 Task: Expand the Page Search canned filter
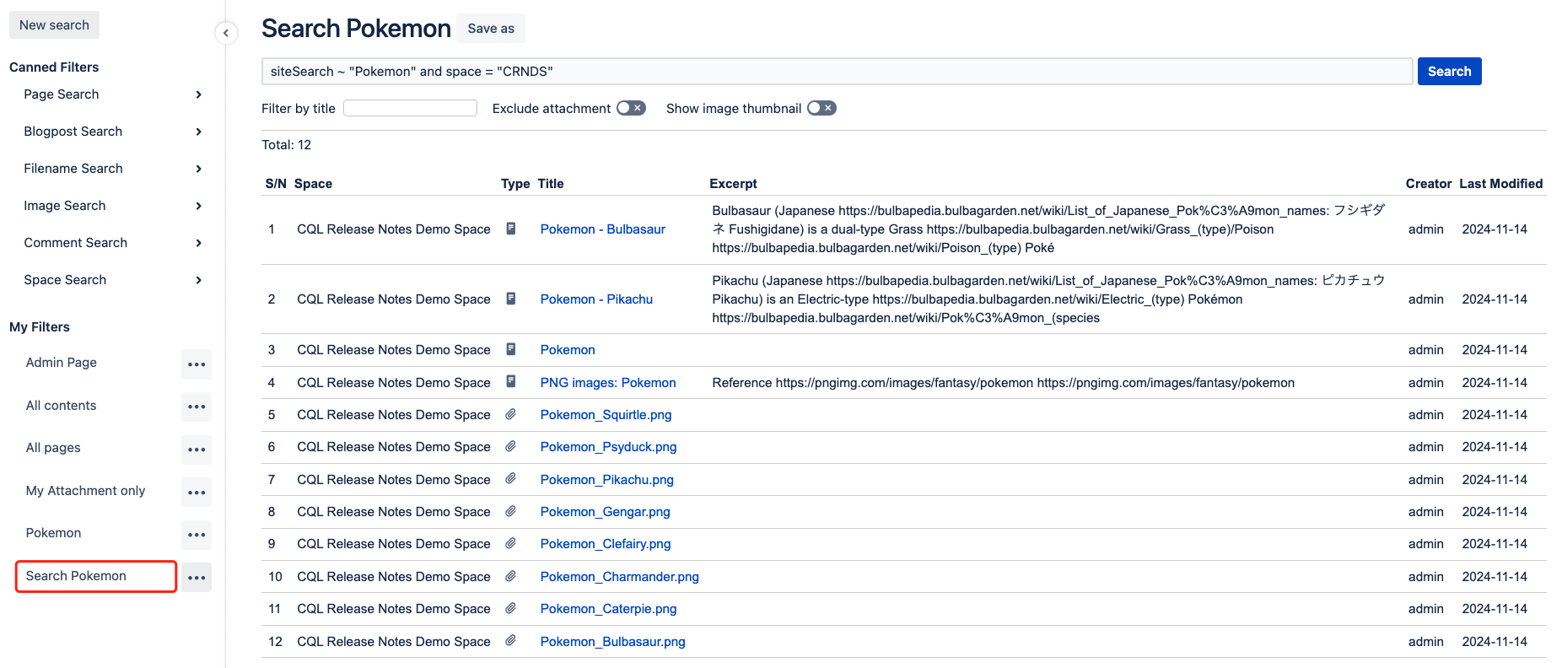[198, 94]
